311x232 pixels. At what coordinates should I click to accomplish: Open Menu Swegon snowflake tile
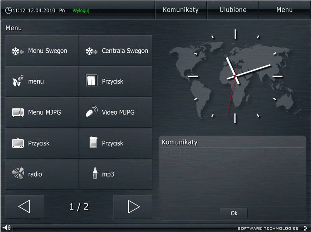(x=42, y=51)
